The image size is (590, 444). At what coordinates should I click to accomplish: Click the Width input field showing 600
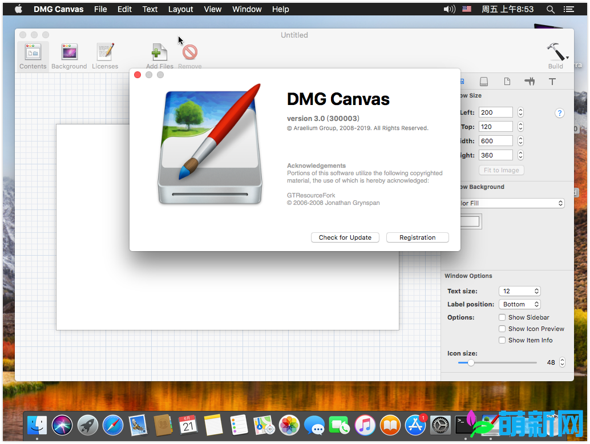495,141
